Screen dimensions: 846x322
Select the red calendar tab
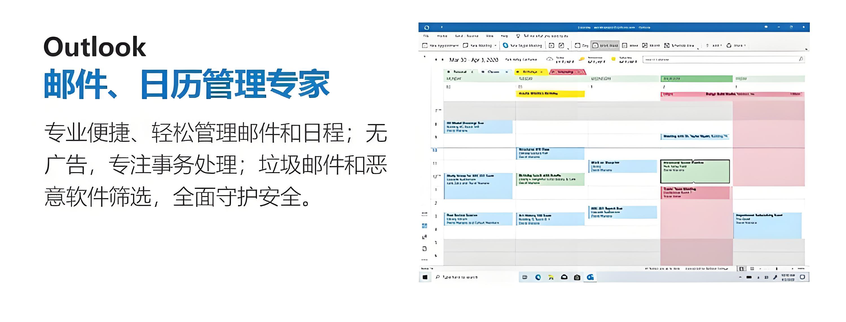[x=567, y=72]
